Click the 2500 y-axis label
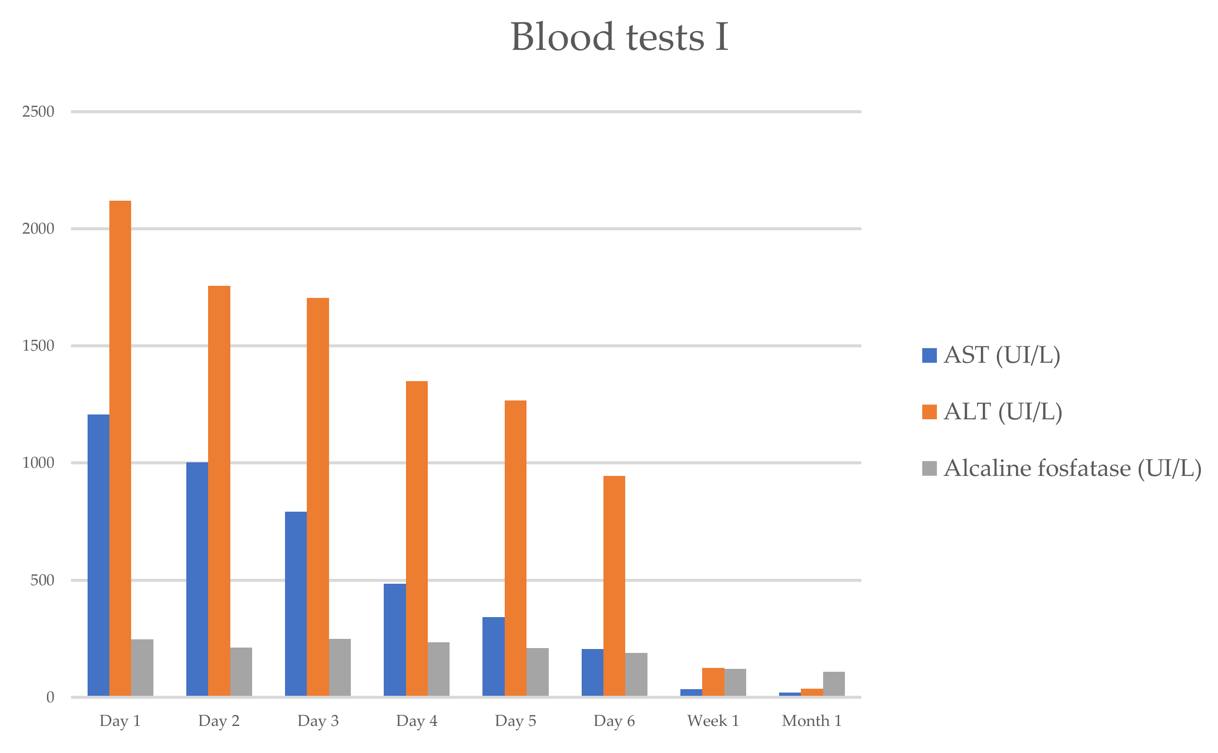1218x753 pixels. point(38,112)
